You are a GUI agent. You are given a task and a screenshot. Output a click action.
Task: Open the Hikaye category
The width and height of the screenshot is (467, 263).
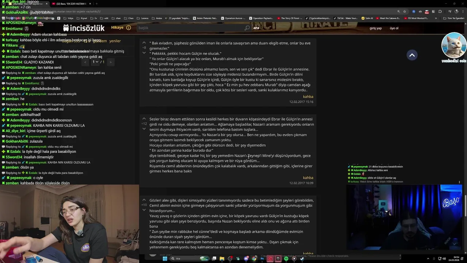pyautogui.click(x=117, y=28)
